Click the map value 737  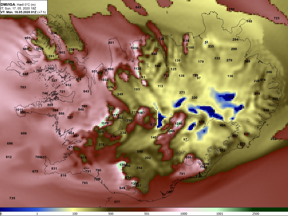tap(54, 81)
